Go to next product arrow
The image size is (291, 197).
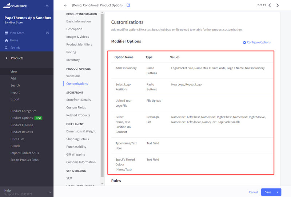point(278,5)
